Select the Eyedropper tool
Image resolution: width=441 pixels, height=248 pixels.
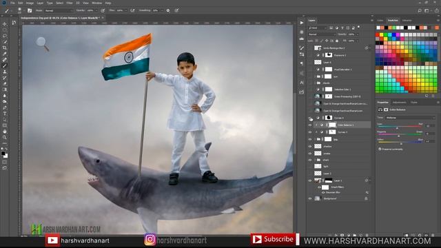click(5, 54)
